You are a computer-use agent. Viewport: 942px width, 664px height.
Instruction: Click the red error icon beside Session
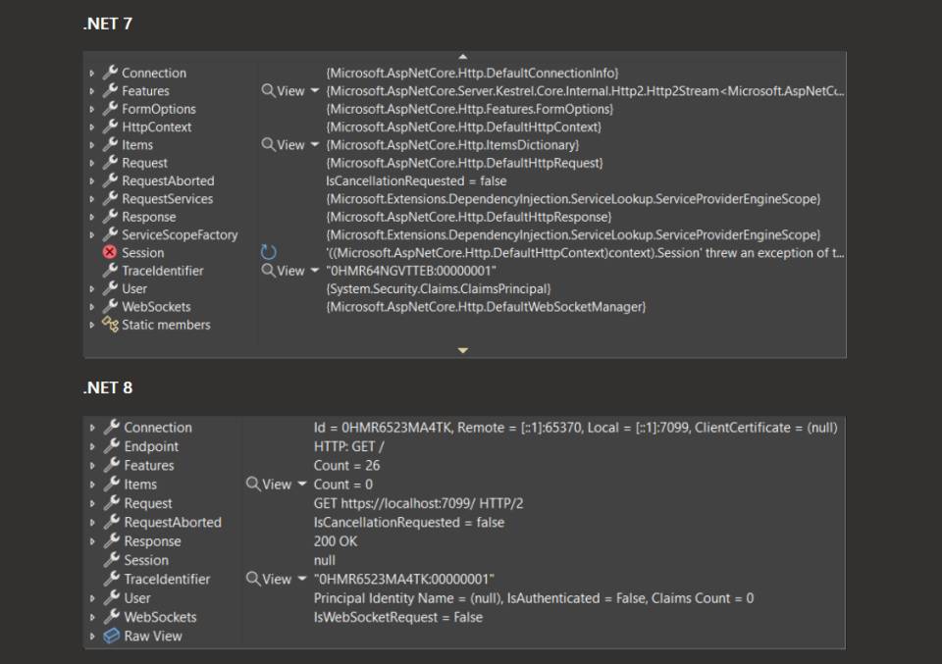pos(109,252)
